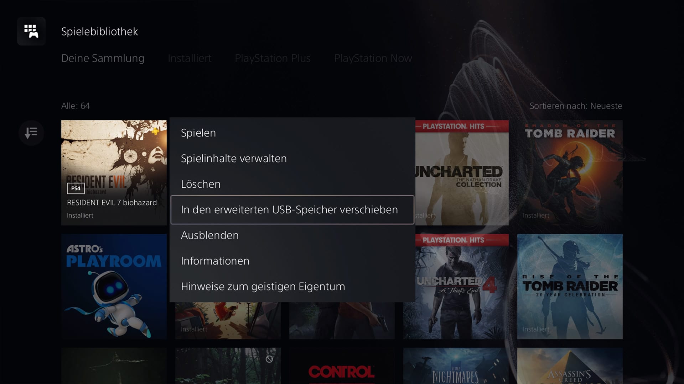Expand PlayStation Now tab
The height and width of the screenshot is (384, 684).
pos(373,58)
